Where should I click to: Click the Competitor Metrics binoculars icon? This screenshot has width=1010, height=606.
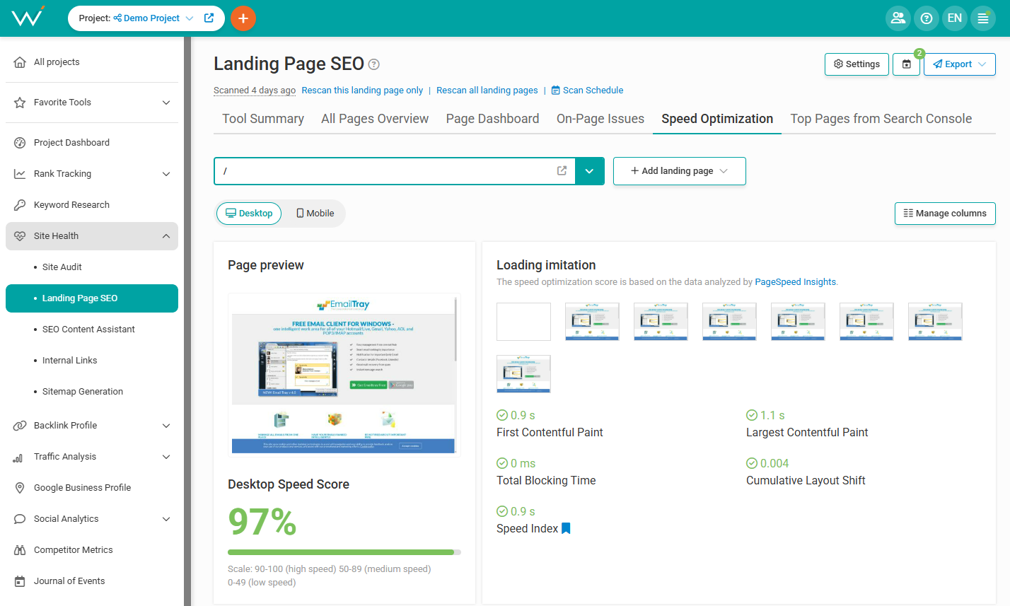(x=20, y=550)
